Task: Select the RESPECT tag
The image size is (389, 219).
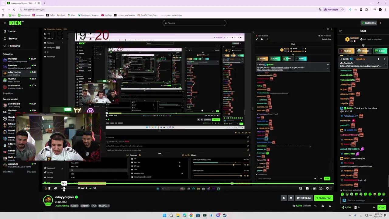Action: [104, 206]
